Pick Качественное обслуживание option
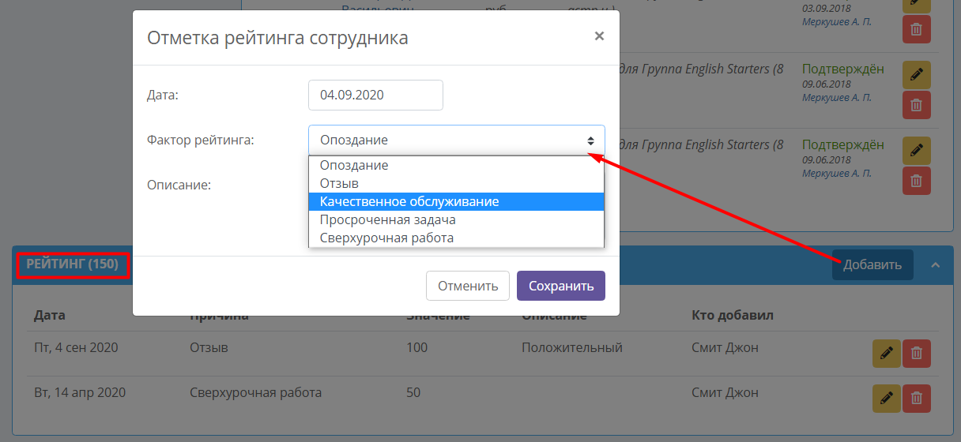Image resolution: width=961 pixels, height=442 pixels. (x=456, y=201)
